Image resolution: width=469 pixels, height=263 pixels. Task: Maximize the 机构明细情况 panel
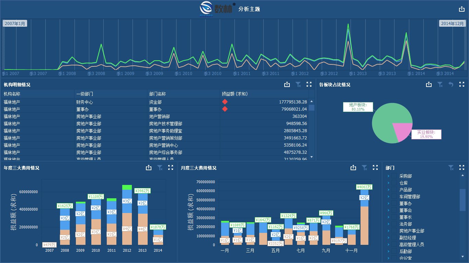click(309, 84)
